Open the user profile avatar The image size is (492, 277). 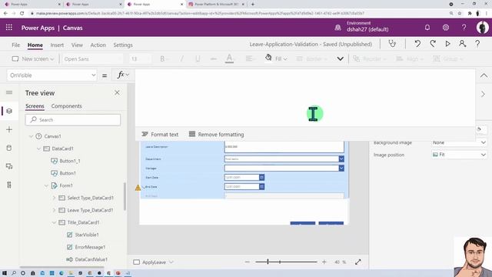pos(482,28)
